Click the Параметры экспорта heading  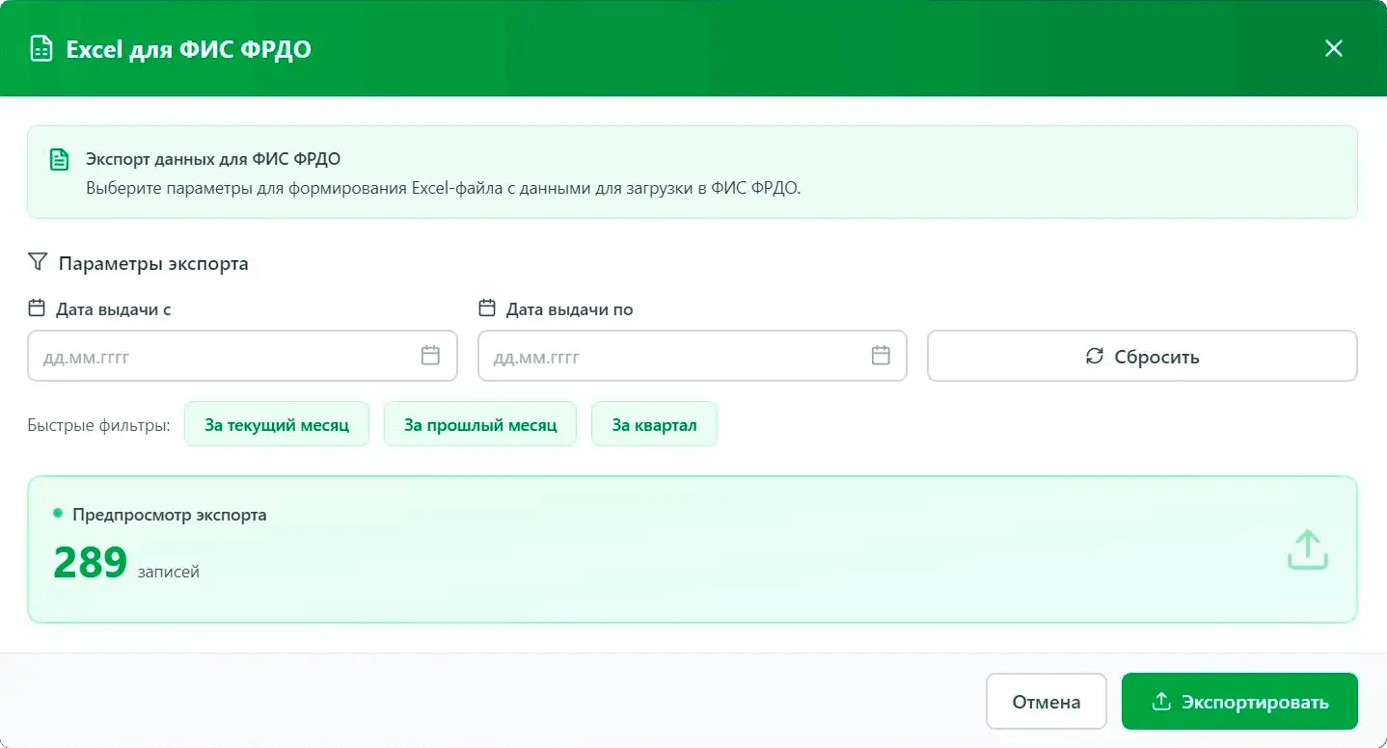153,263
